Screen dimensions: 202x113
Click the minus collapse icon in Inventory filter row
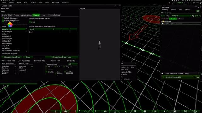pyautogui.click(x=162, y=16)
